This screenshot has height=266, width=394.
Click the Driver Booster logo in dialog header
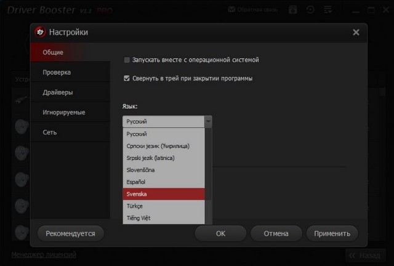click(41, 32)
